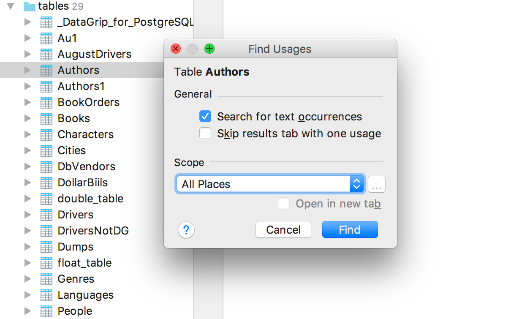Collapse the tables folder node

(x=11, y=6)
